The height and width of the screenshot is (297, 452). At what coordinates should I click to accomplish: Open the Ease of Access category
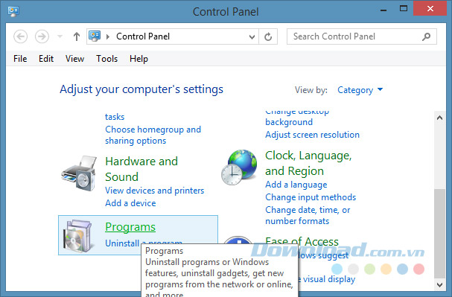302,241
